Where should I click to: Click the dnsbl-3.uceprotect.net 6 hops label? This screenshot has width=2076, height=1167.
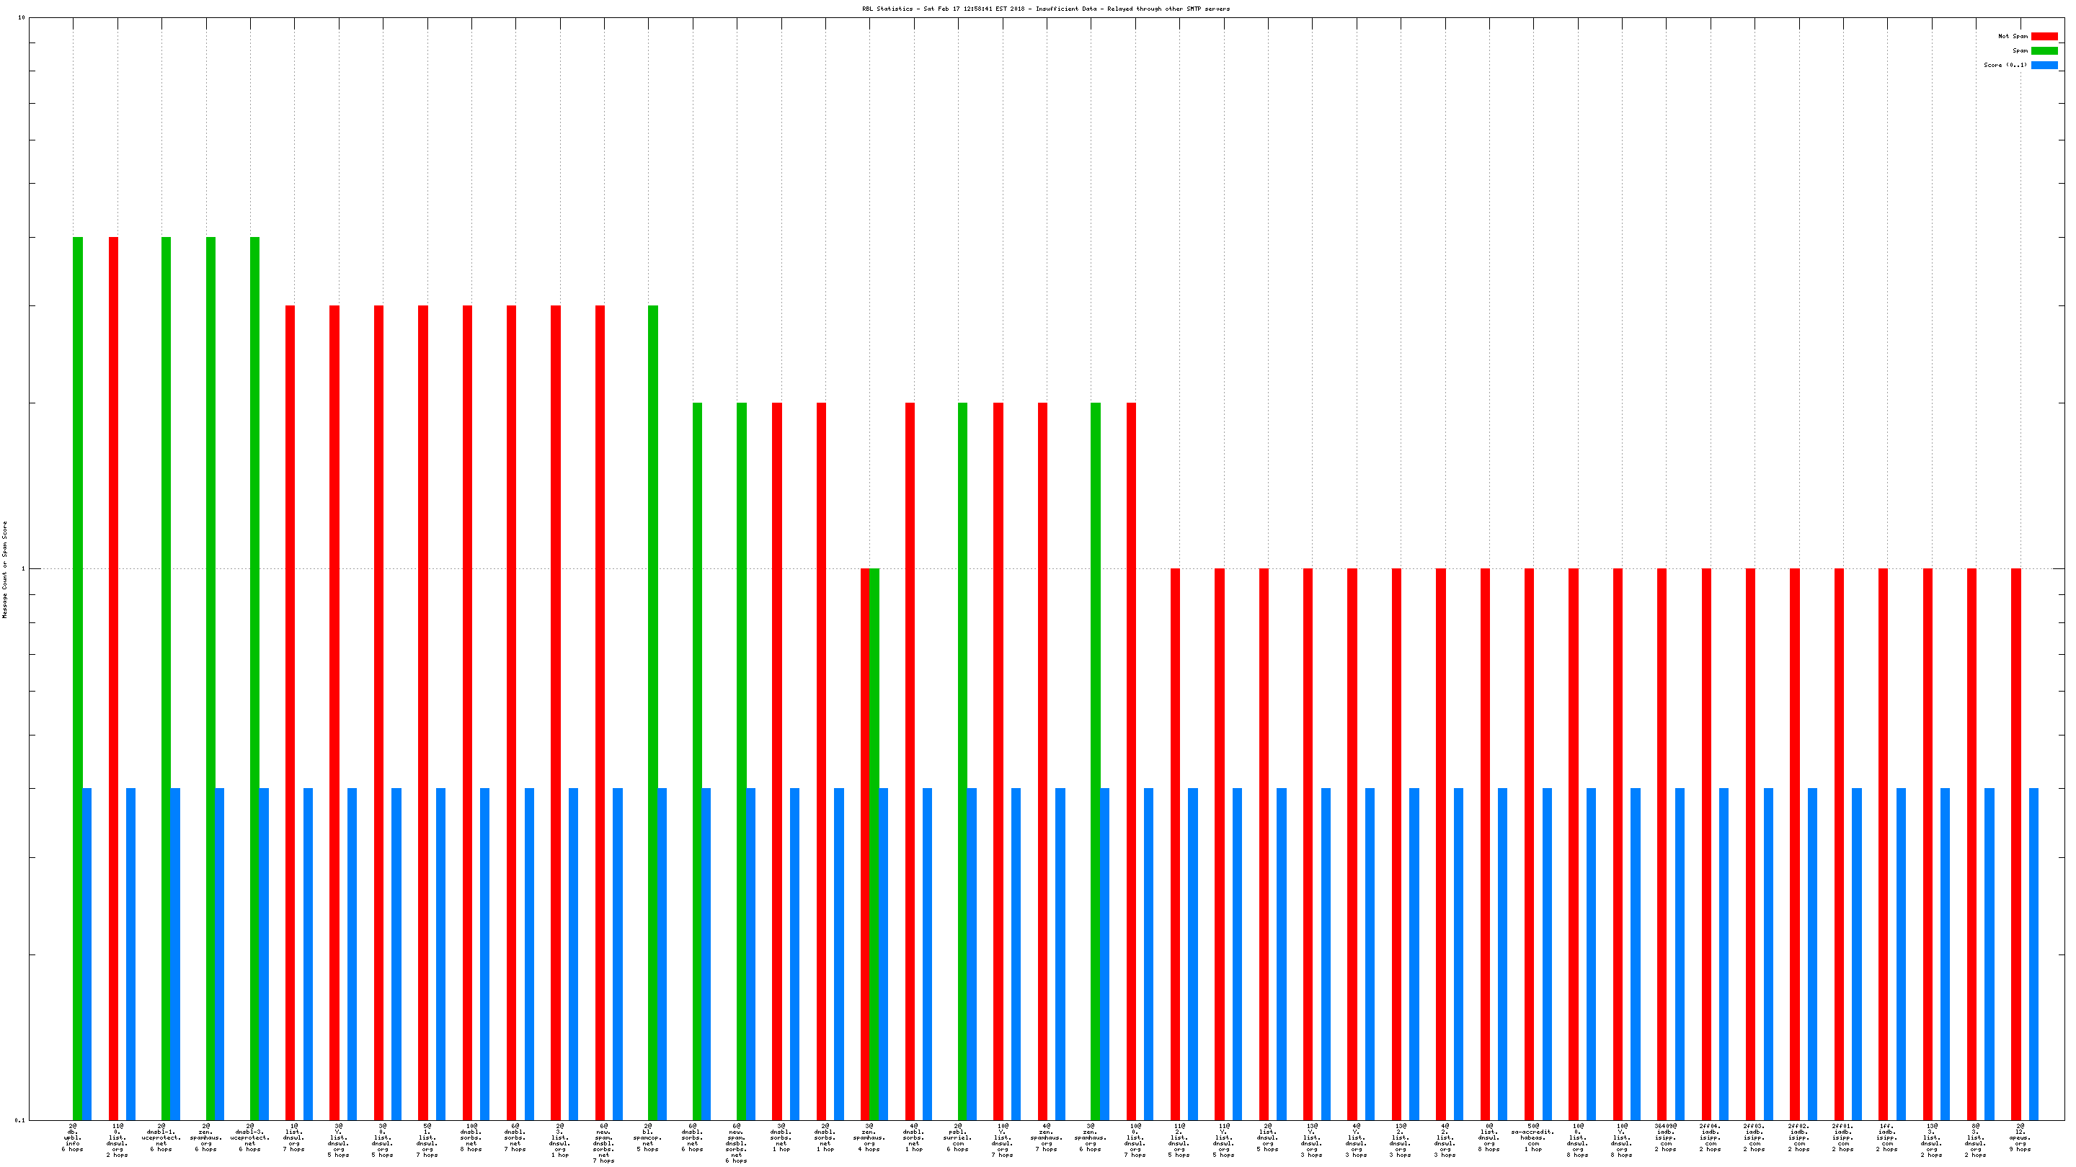click(x=250, y=1137)
